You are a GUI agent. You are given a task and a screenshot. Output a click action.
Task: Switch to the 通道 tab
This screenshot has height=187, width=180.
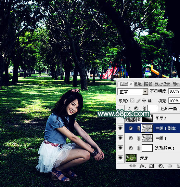click(x=138, y=84)
